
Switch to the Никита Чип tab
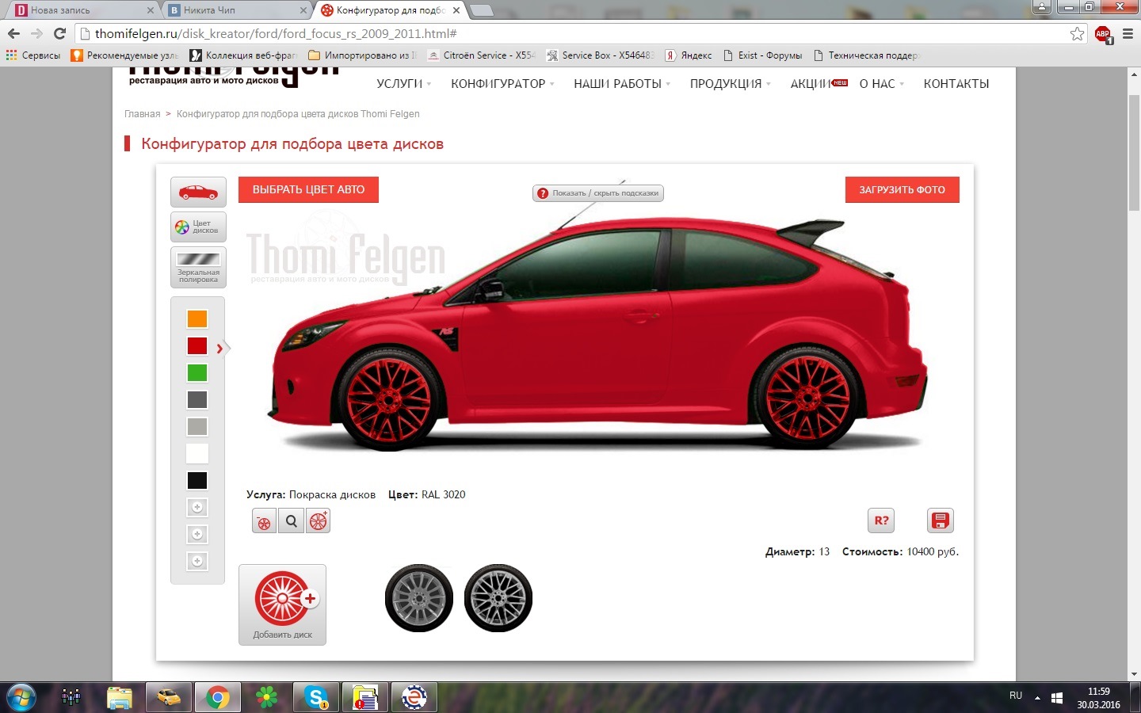click(235, 10)
